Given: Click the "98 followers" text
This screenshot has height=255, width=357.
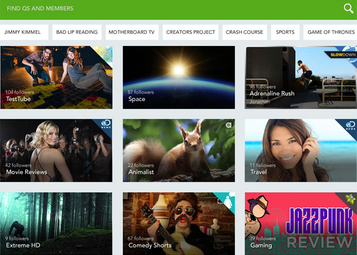Looking at the screenshot, I should click(x=263, y=86).
